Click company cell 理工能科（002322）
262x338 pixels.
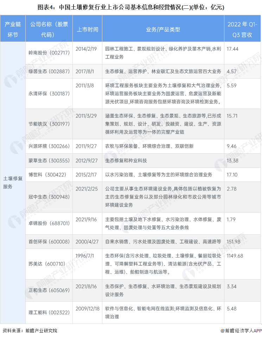[49, 313]
